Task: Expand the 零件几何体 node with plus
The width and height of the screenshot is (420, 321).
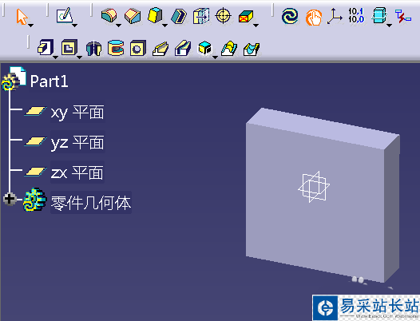Action: click(10, 199)
